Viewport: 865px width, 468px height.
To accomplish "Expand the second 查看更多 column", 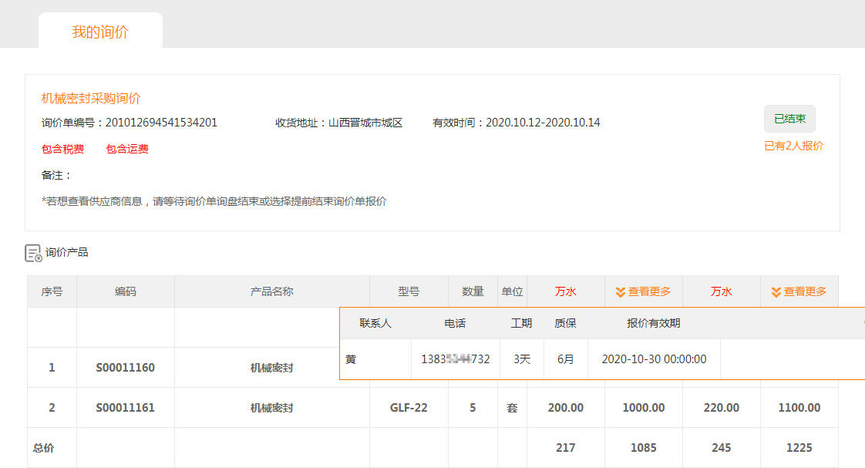I will click(799, 291).
